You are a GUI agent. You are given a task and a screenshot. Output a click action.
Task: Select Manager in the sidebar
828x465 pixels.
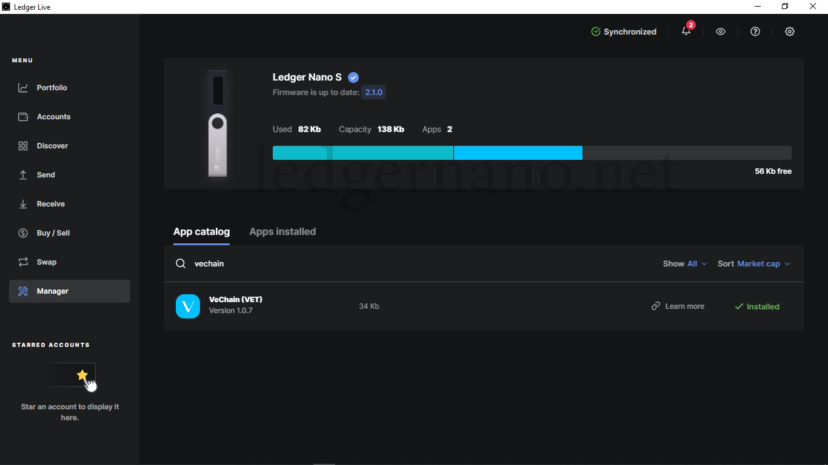pos(70,291)
